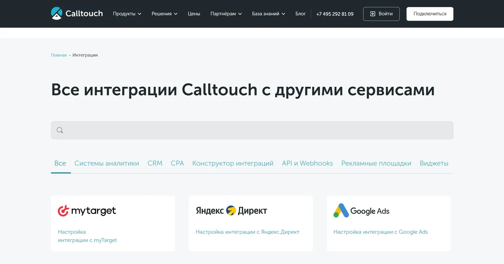
Task: Open Настройка интеграции с myTarget link
Action: click(87, 236)
